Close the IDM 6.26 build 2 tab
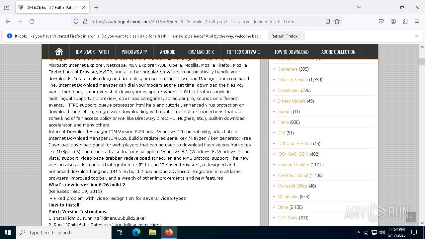Screen dimensions: 425x239 pyautogui.click(x=84, y=7)
